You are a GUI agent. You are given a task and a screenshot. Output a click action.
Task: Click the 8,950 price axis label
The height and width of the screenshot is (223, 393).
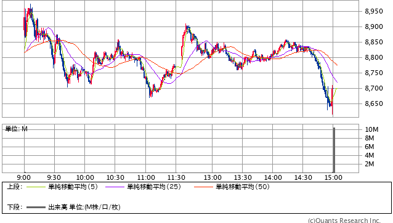pyautogui.click(x=374, y=11)
